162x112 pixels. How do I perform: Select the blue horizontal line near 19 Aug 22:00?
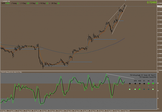click(x=81, y=62)
